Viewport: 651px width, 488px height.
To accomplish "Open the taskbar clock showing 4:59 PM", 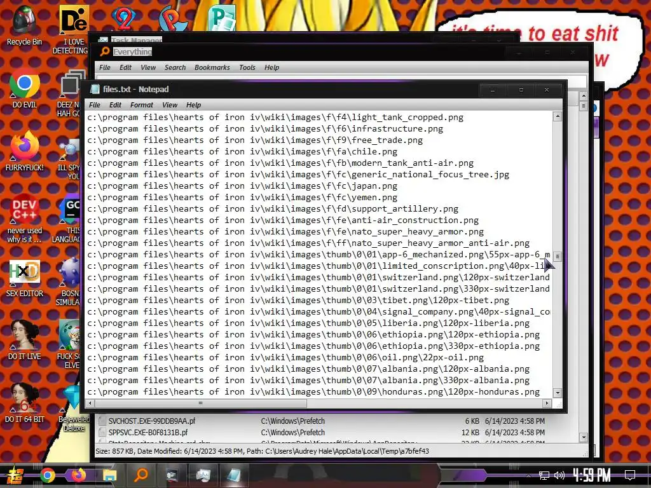I will 591,475.
